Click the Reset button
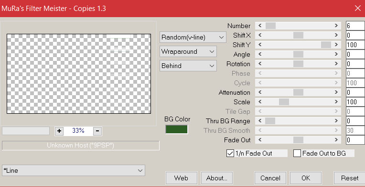365x187 pixels. click(x=350, y=178)
